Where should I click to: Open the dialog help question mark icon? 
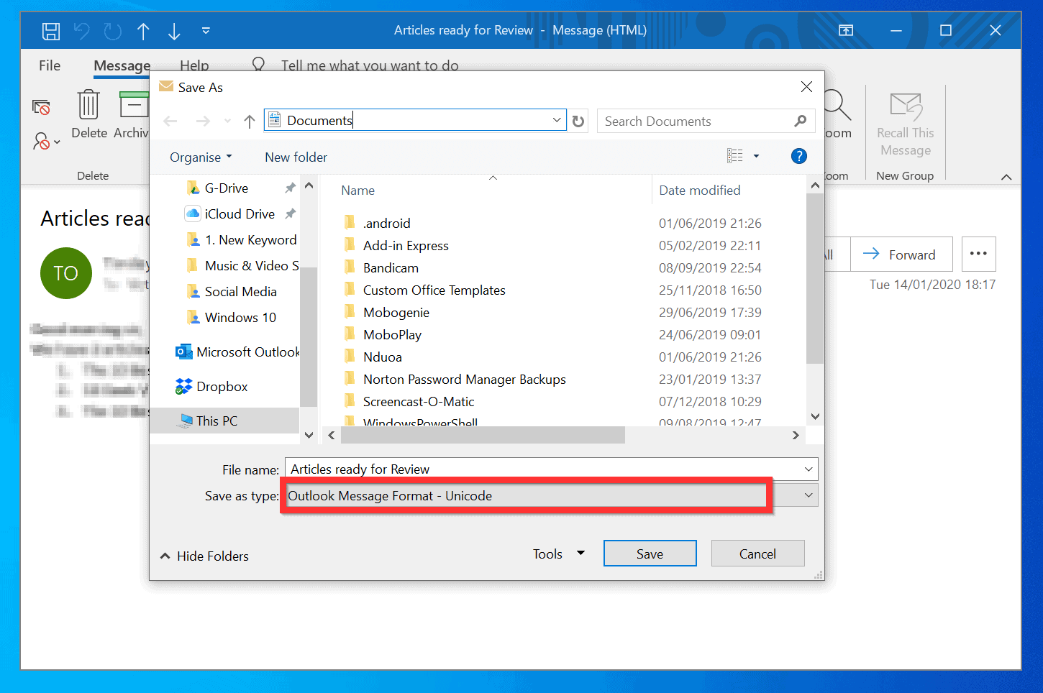point(798,156)
